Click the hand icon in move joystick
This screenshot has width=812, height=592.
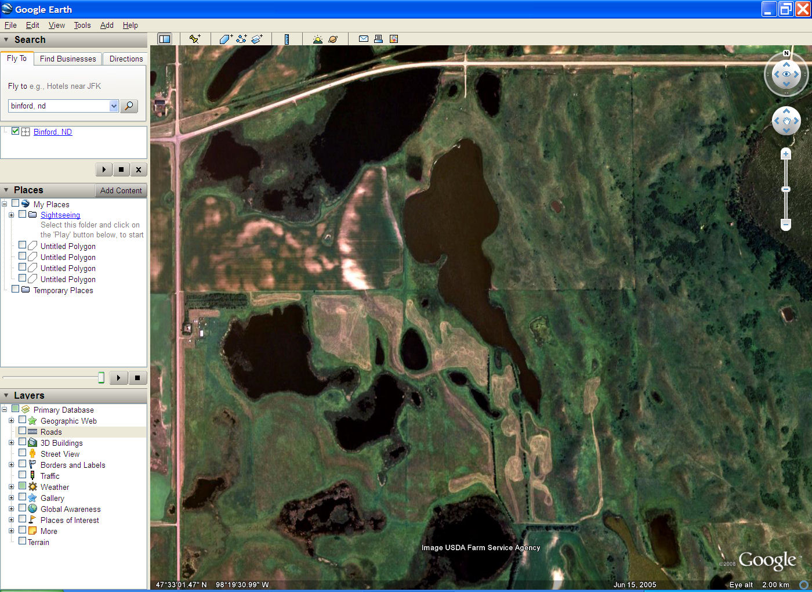pos(786,121)
